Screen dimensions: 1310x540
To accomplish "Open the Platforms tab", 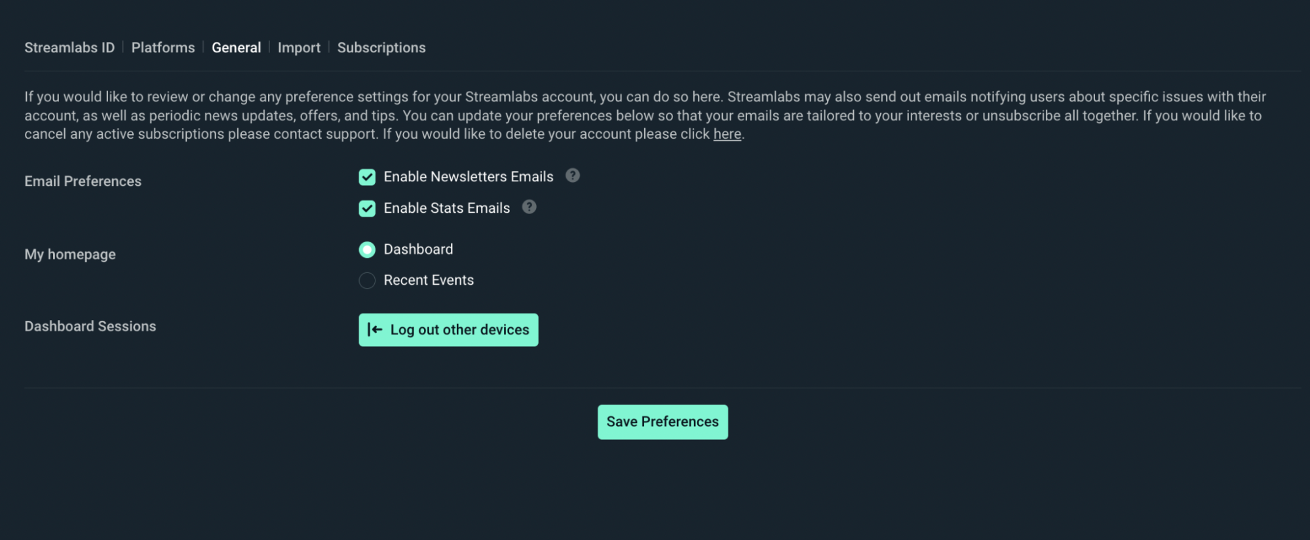I will (163, 47).
